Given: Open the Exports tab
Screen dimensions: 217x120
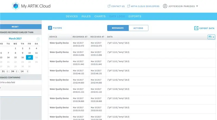Looking at the screenshot, I should click(135, 16).
